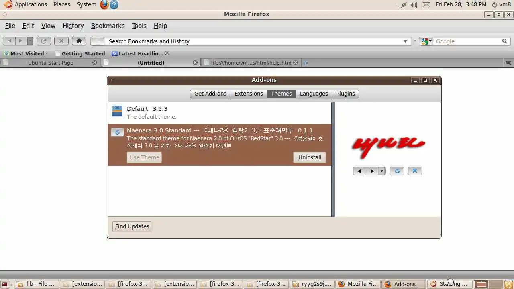The height and width of the screenshot is (289, 514).
Task: Go to the Home page
Action: click(x=79, y=41)
